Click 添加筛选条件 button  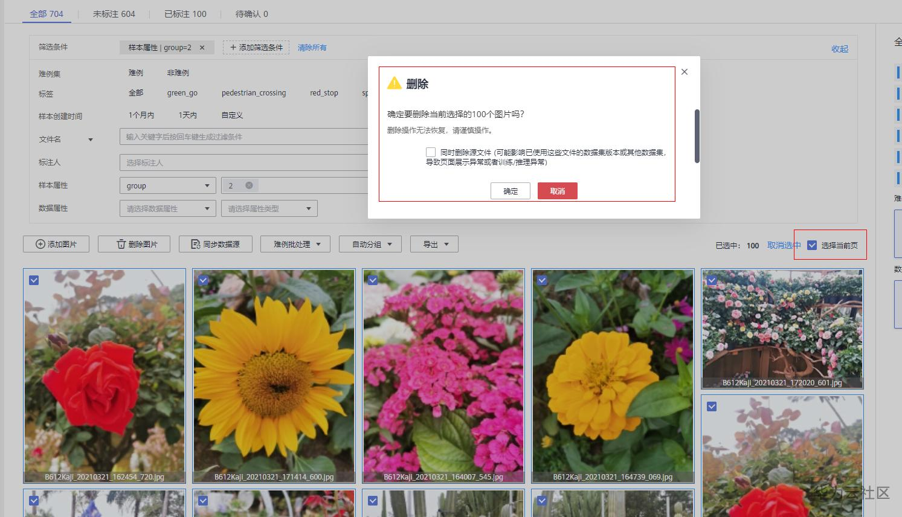click(x=256, y=48)
